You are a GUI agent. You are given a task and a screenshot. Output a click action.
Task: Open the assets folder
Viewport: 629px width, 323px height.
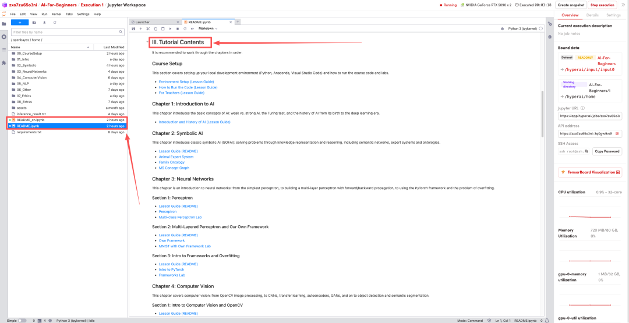pos(68,108)
